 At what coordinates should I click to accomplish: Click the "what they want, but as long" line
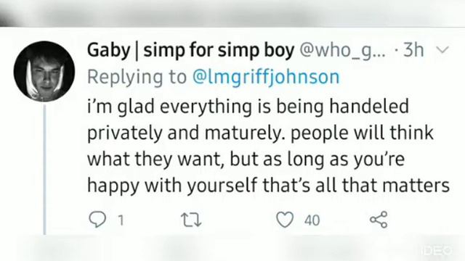[246, 159]
